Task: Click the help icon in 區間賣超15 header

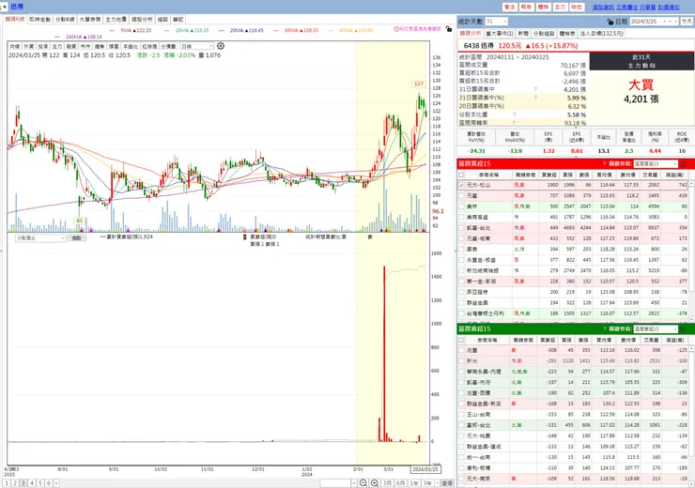Action: click(x=604, y=329)
